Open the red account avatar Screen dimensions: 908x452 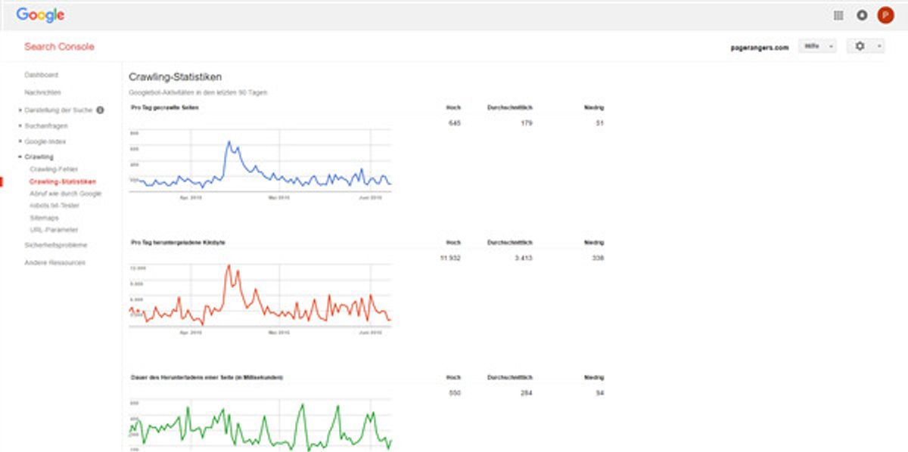pyautogui.click(x=885, y=15)
